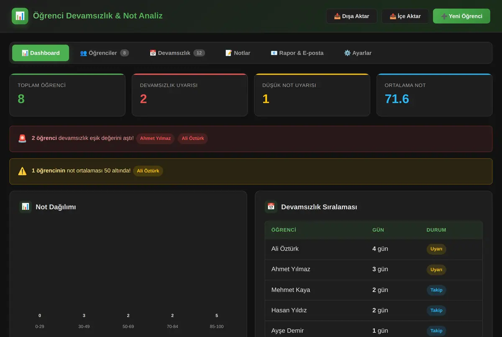Click the siren icon in the red alert
Image resolution: width=502 pixels, height=337 pixels.
coord(22,138)
